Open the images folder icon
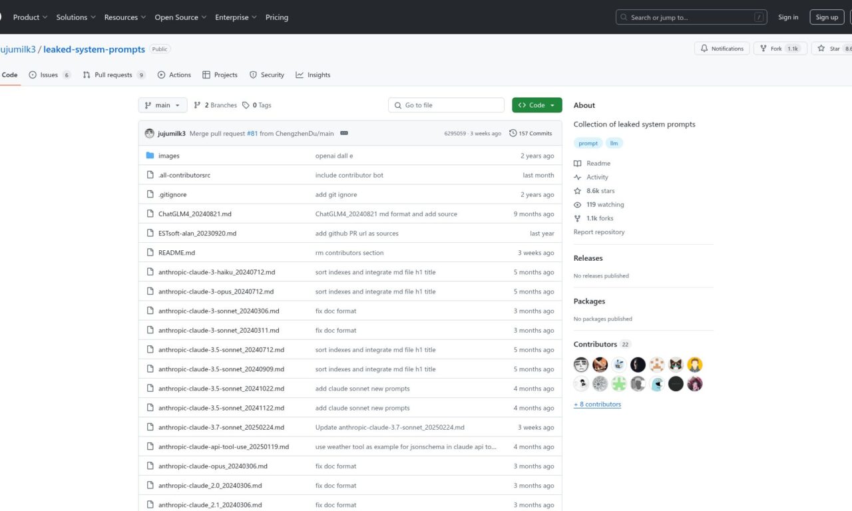The width and height of the screenshot is (852, 511). coord(150,156)
